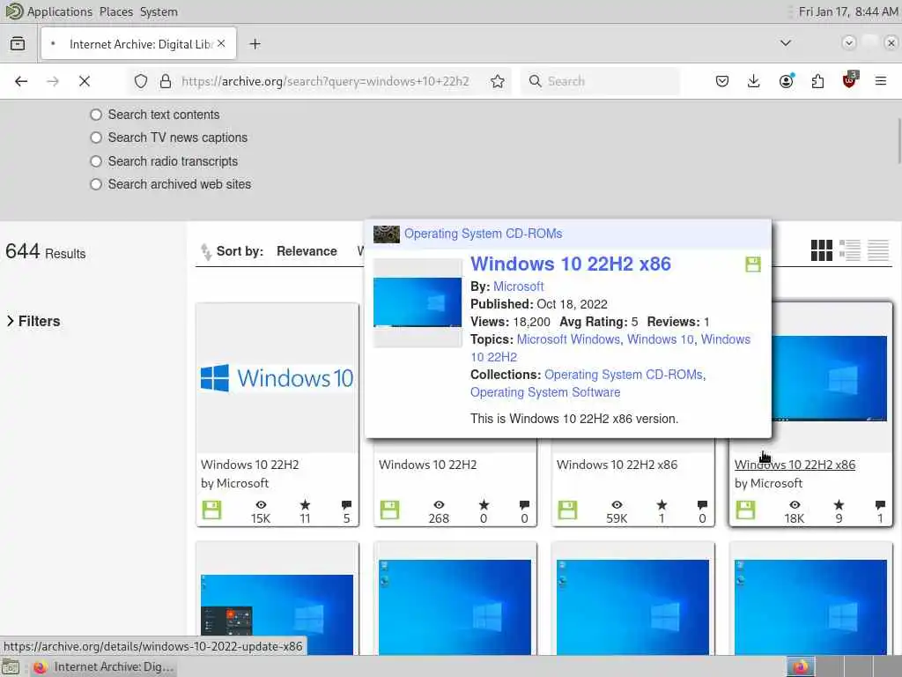902x677 pixels.
Task: Expand the Filters section
Action: click(33, 321)
